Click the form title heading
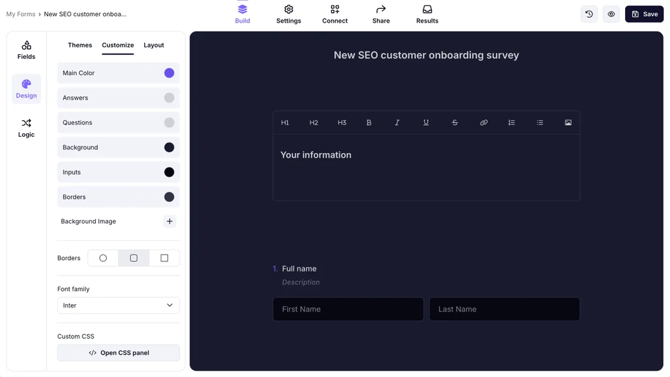 [426, 55]
